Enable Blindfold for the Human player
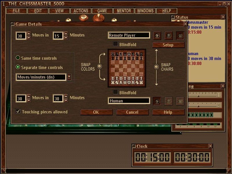Image resolution: width=232 pixels, height=174 pixels. click(115, 93)
